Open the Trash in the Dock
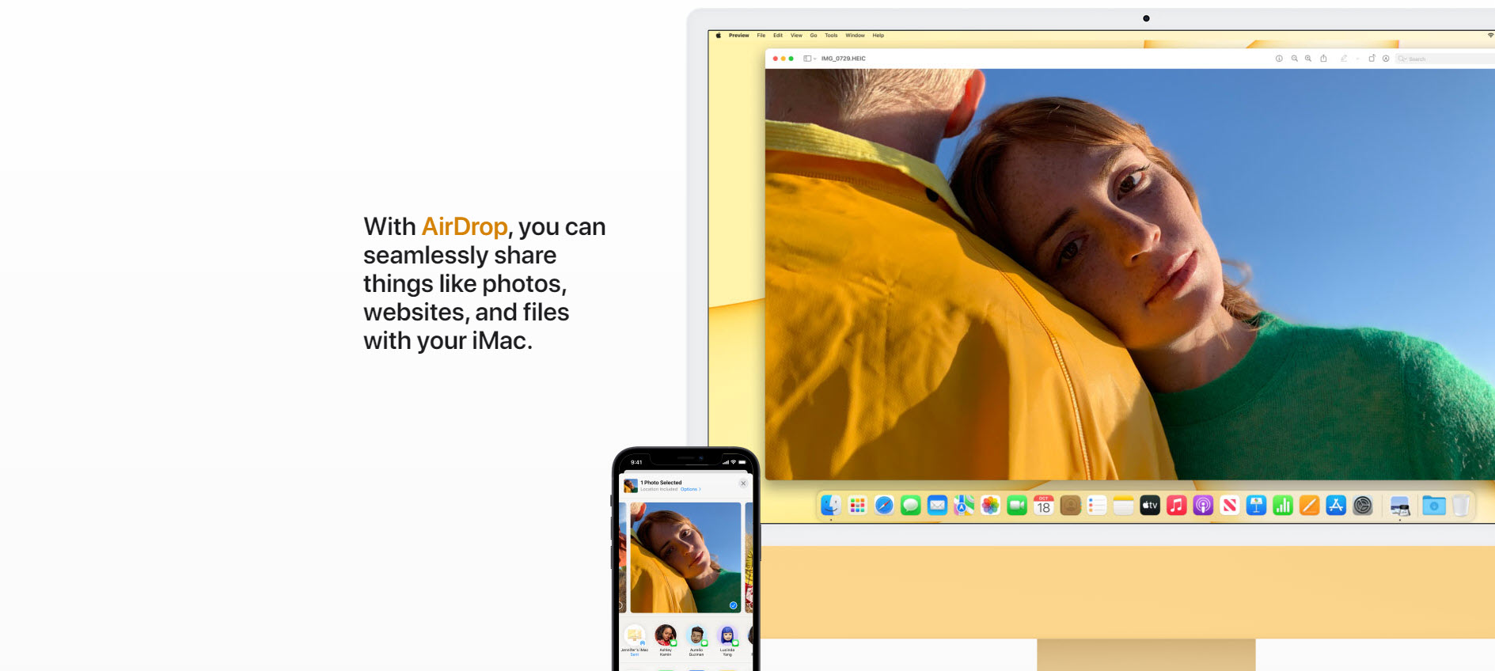This screenshot has width=1495, height=671. tap(1461, 505)
